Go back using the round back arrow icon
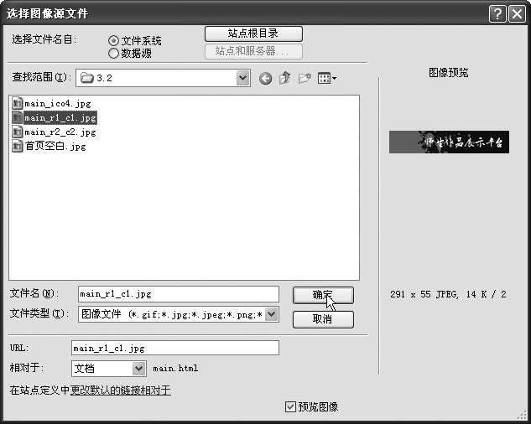The image size is (531, 424). click(x=265, y=79)
